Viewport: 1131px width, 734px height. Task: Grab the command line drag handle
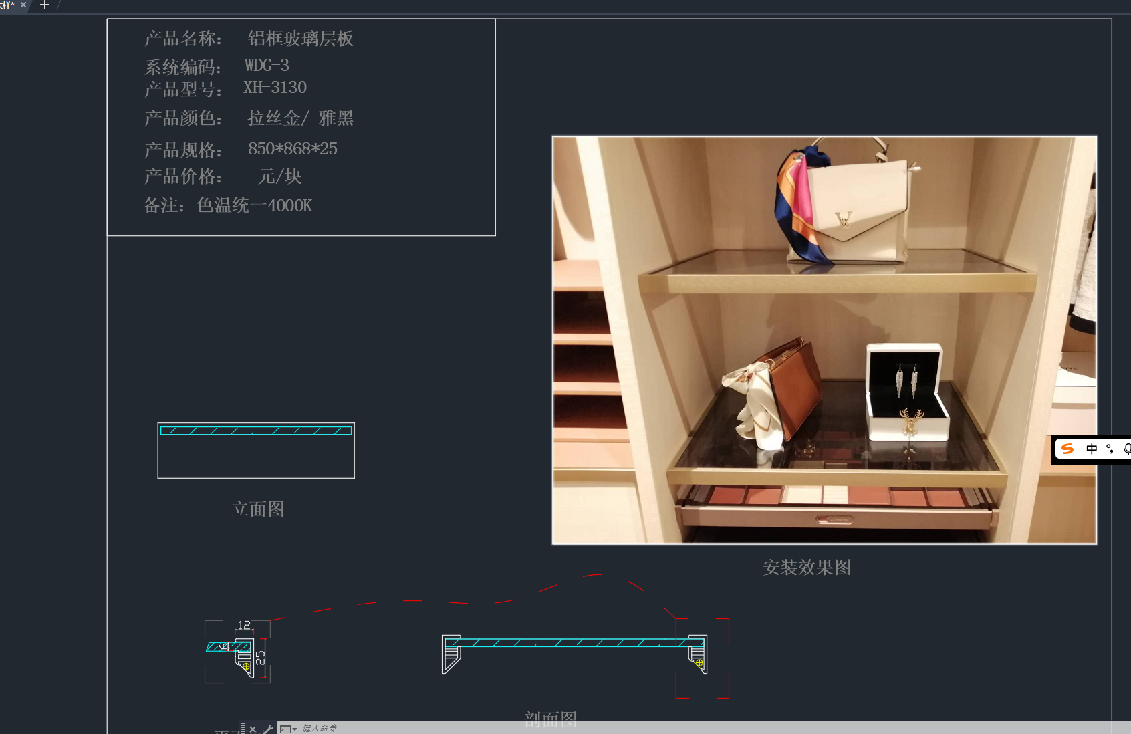pyautogui.click(x=243, y=728)
